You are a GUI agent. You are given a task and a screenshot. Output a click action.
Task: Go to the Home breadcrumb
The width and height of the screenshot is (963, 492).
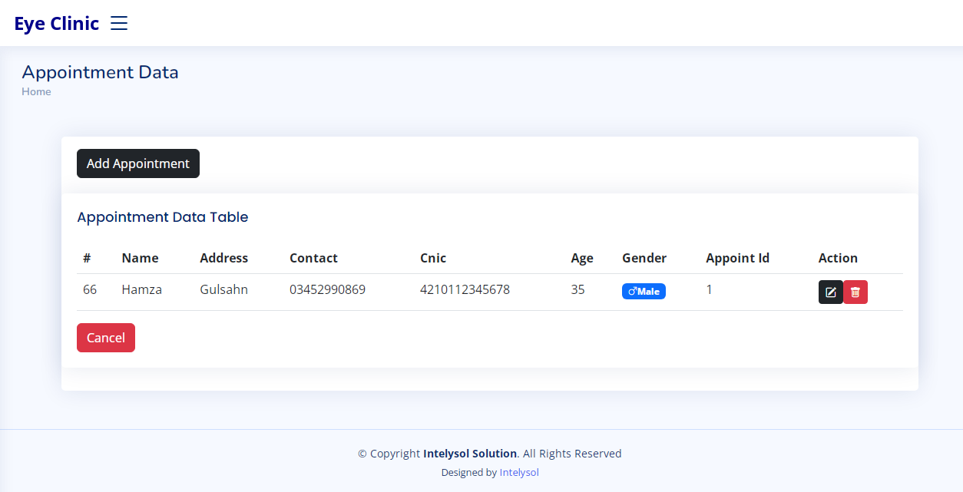36,91
